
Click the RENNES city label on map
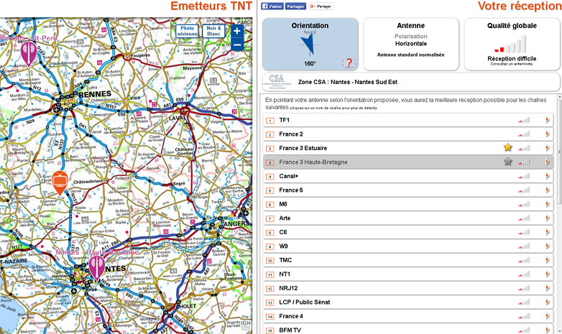tap(95, 94)
